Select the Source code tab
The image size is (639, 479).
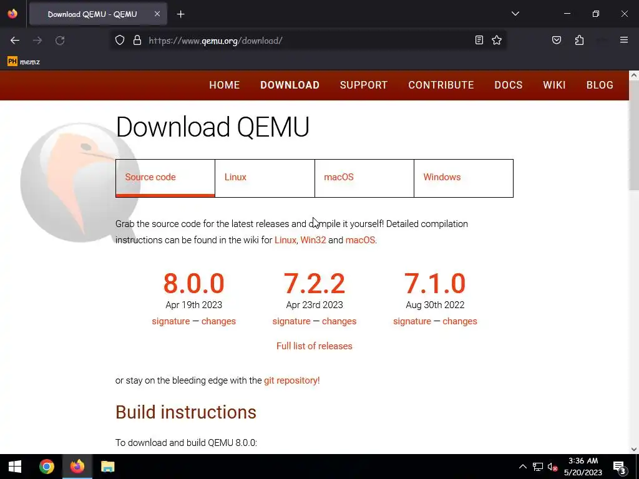(165, 178)
